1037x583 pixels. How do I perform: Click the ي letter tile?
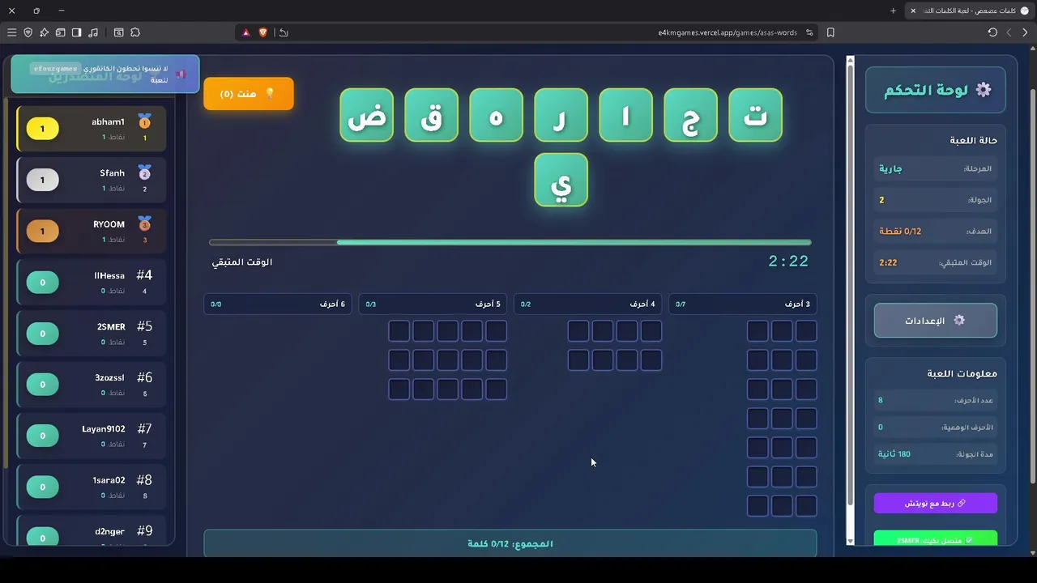[x=561, y=180]
